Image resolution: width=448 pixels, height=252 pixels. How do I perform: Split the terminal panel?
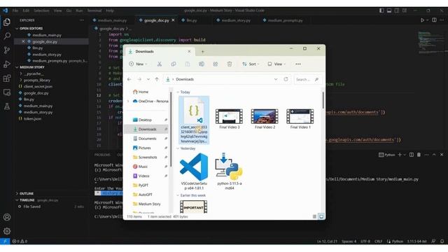click(412, 155)
